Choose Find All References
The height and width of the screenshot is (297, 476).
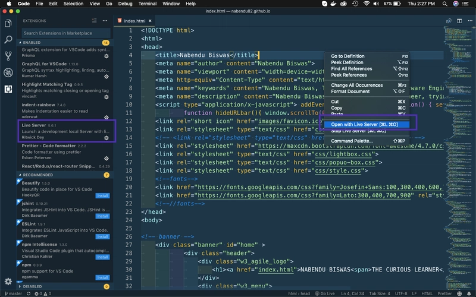[367, 69]
